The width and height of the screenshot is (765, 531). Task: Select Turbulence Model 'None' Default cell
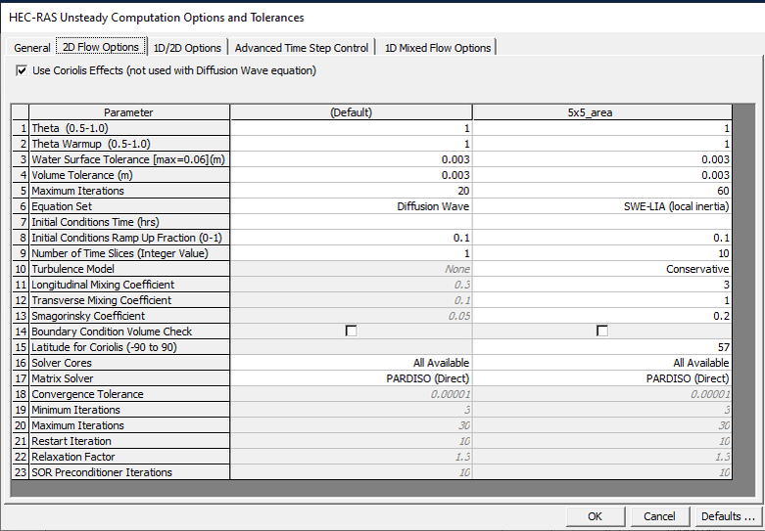pos(351,269)
